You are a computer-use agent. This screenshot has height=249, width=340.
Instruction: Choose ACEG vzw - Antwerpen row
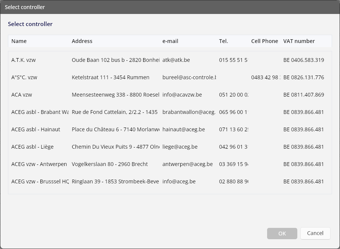tap(170, 164)
